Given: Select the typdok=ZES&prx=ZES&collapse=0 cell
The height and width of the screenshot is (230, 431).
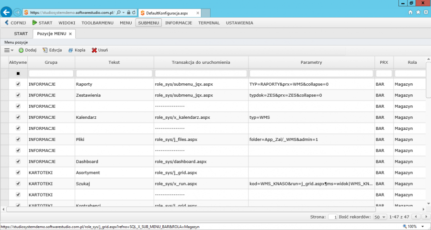Looking at the screenshot, I should tap(311, 95).
